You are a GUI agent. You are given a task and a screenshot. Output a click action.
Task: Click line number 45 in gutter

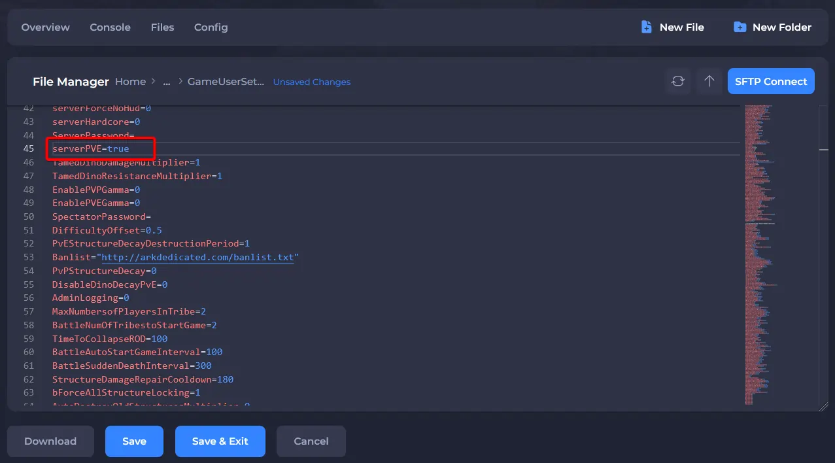(x=29, y=148)
